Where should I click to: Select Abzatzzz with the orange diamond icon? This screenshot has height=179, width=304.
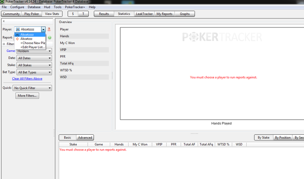click(x=30, y=39)
